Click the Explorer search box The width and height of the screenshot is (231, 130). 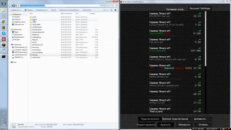pyautogui.click(x=112, y=6)
